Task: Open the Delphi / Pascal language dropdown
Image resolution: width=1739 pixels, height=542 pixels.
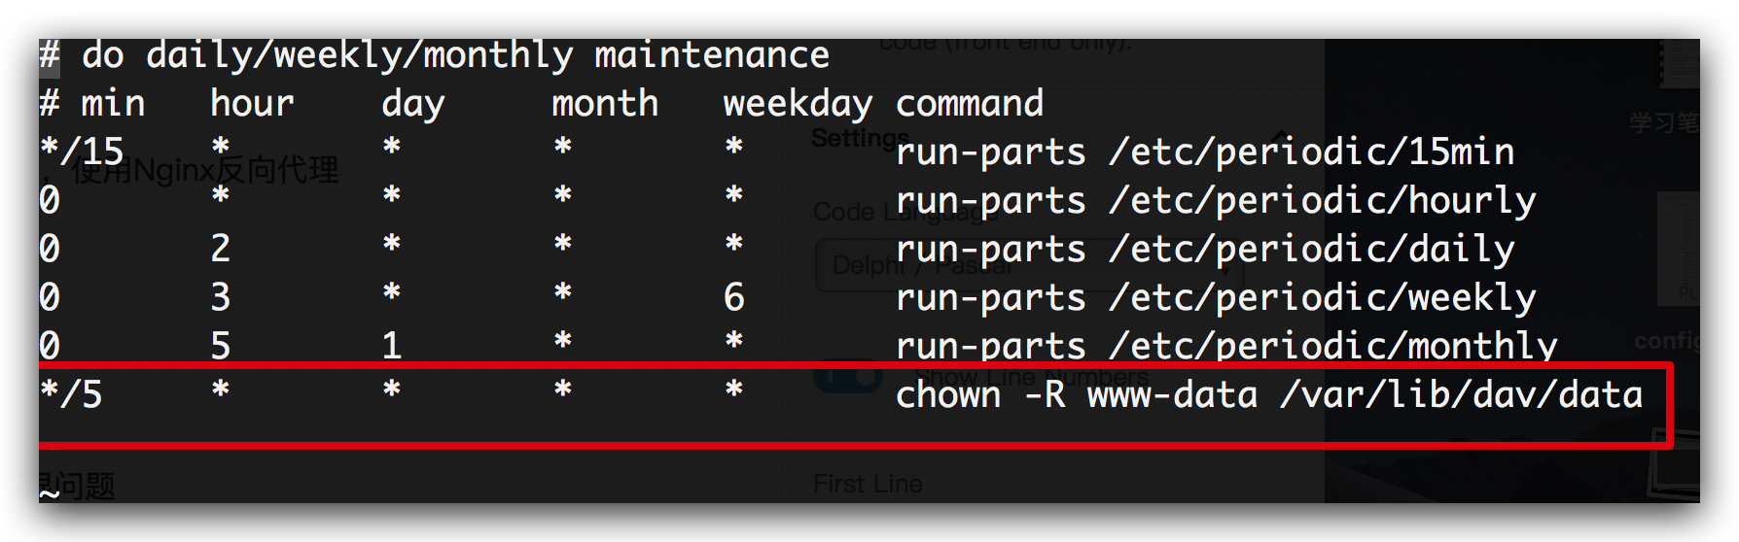Action: (1021, 265)
